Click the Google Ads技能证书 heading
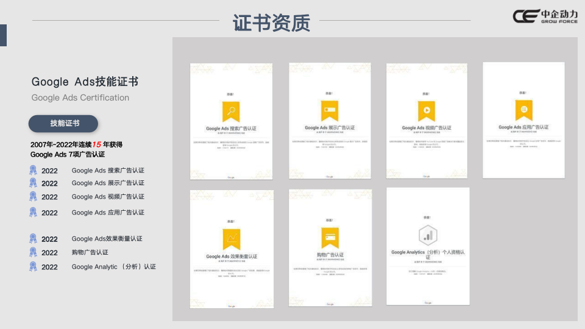585x329 pixels. click(85, 82)
